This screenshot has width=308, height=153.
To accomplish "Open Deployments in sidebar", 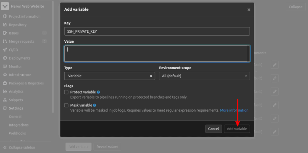I will (x=19, y=58).
